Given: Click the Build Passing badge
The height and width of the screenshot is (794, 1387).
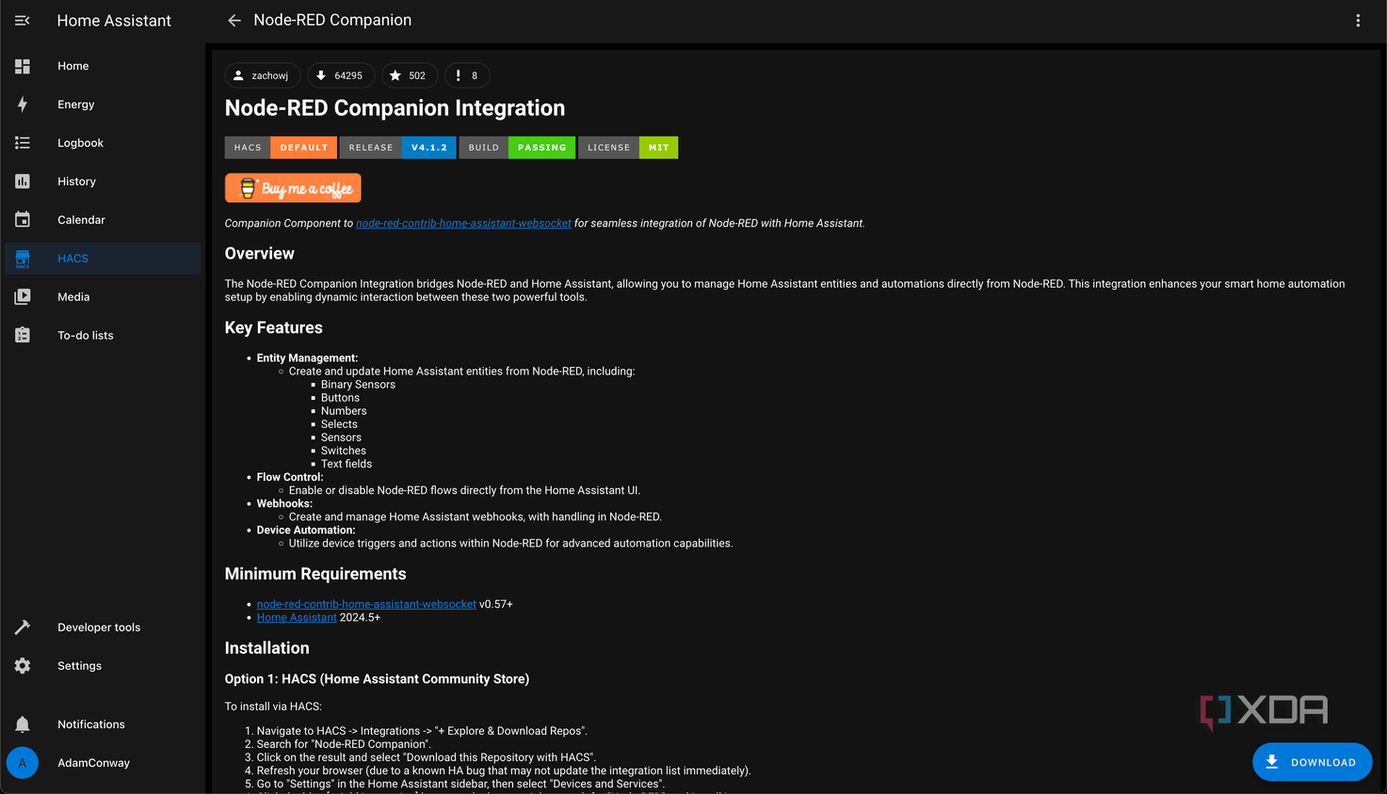Looking at the screenshot, I should (517, 148).
